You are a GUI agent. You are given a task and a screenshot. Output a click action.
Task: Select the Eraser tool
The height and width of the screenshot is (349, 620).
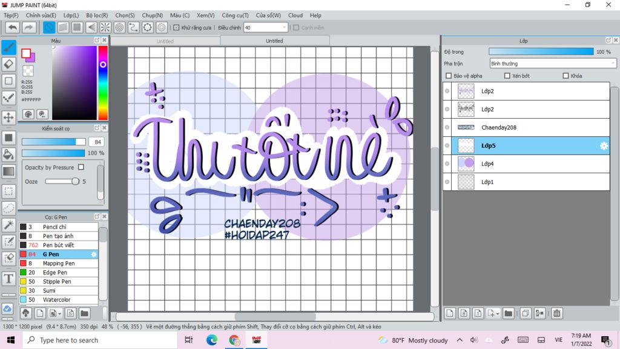tap(8, 64)
